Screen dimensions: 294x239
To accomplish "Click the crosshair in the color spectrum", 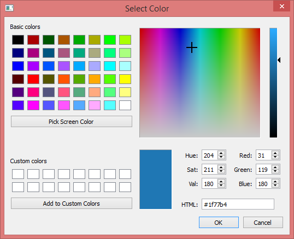I will [x=192, y=47].
